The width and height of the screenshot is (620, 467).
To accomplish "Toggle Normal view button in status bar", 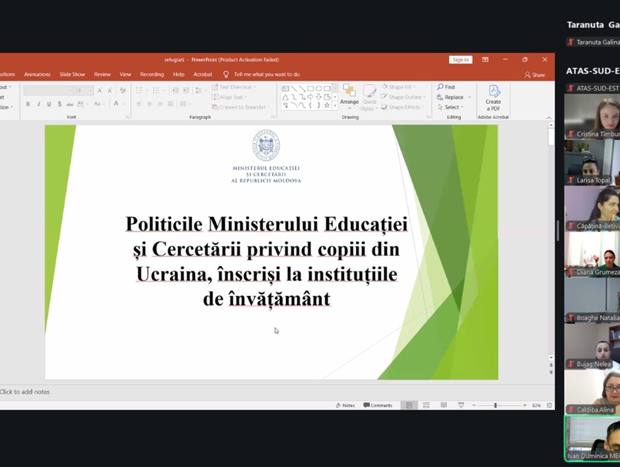I will (x=409, y=406).
